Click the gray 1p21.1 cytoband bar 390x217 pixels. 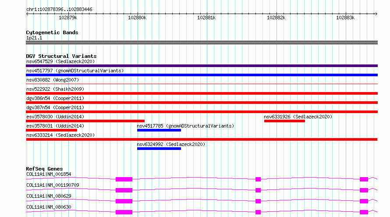(x=202, y=43)
